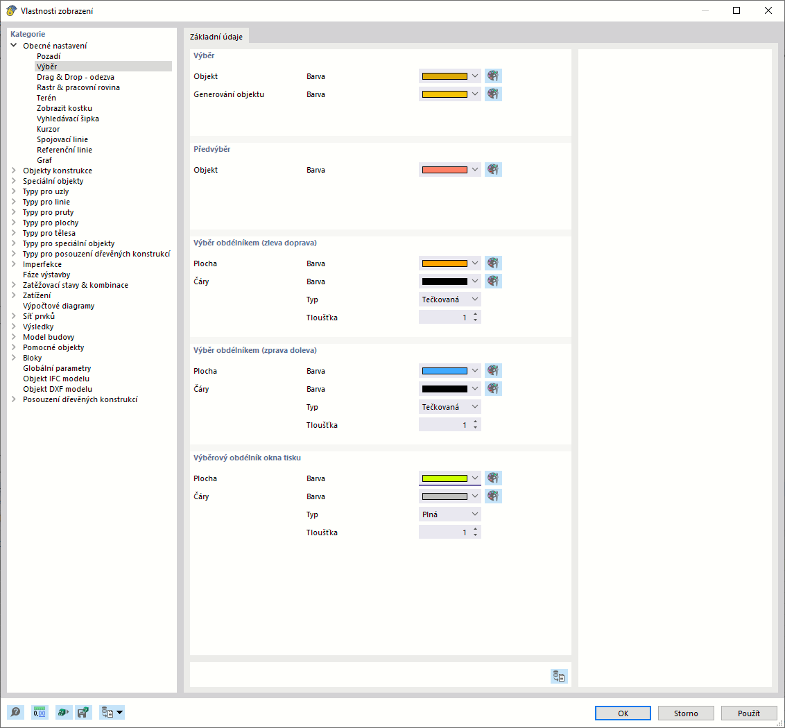The image size is (785, 728).
Task: Open palette for zleva doprava Plocha color
Action: tap(493, 263)
